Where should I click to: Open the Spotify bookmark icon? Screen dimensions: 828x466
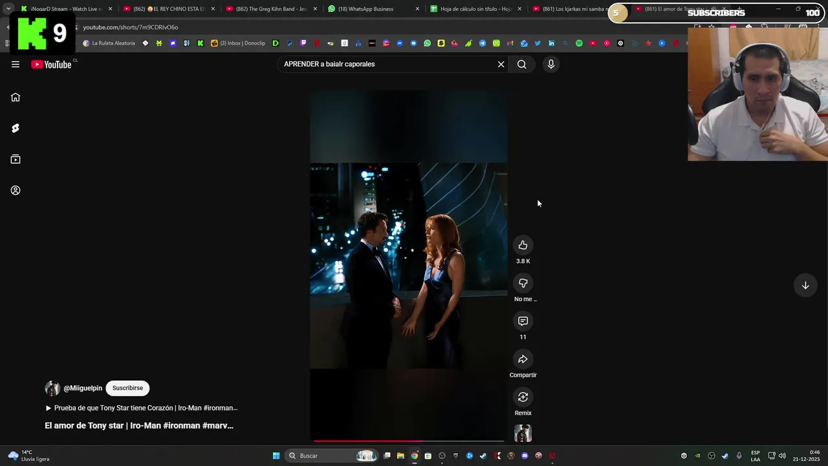pyautogui.click(x=579, y=43)
